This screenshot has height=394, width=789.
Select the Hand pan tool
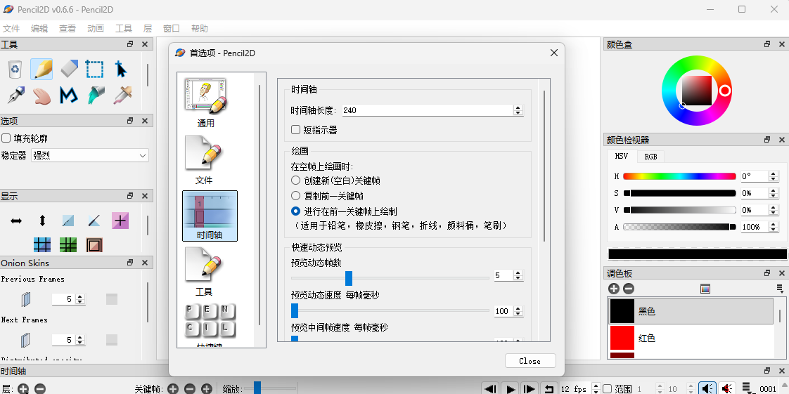[x=41, y=95]
